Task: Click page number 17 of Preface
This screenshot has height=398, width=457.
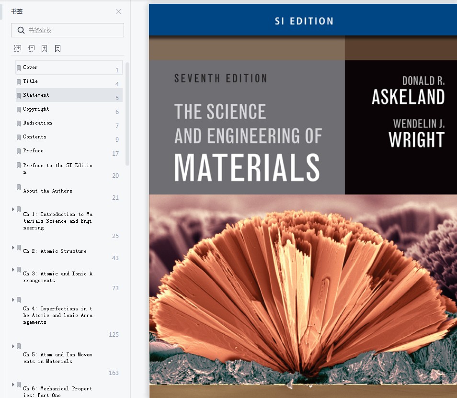Action: point(115,154)
